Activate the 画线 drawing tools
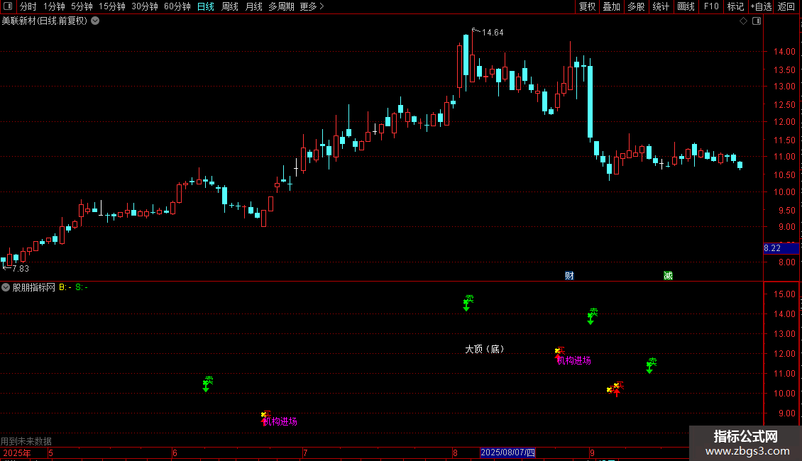Image resolution: width=802 pixels, height=461 pixels. pyautogui.click(x=686, y=6)
